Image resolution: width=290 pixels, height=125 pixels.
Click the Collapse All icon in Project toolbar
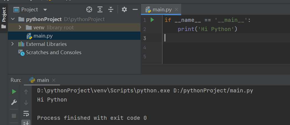[111, 10]
